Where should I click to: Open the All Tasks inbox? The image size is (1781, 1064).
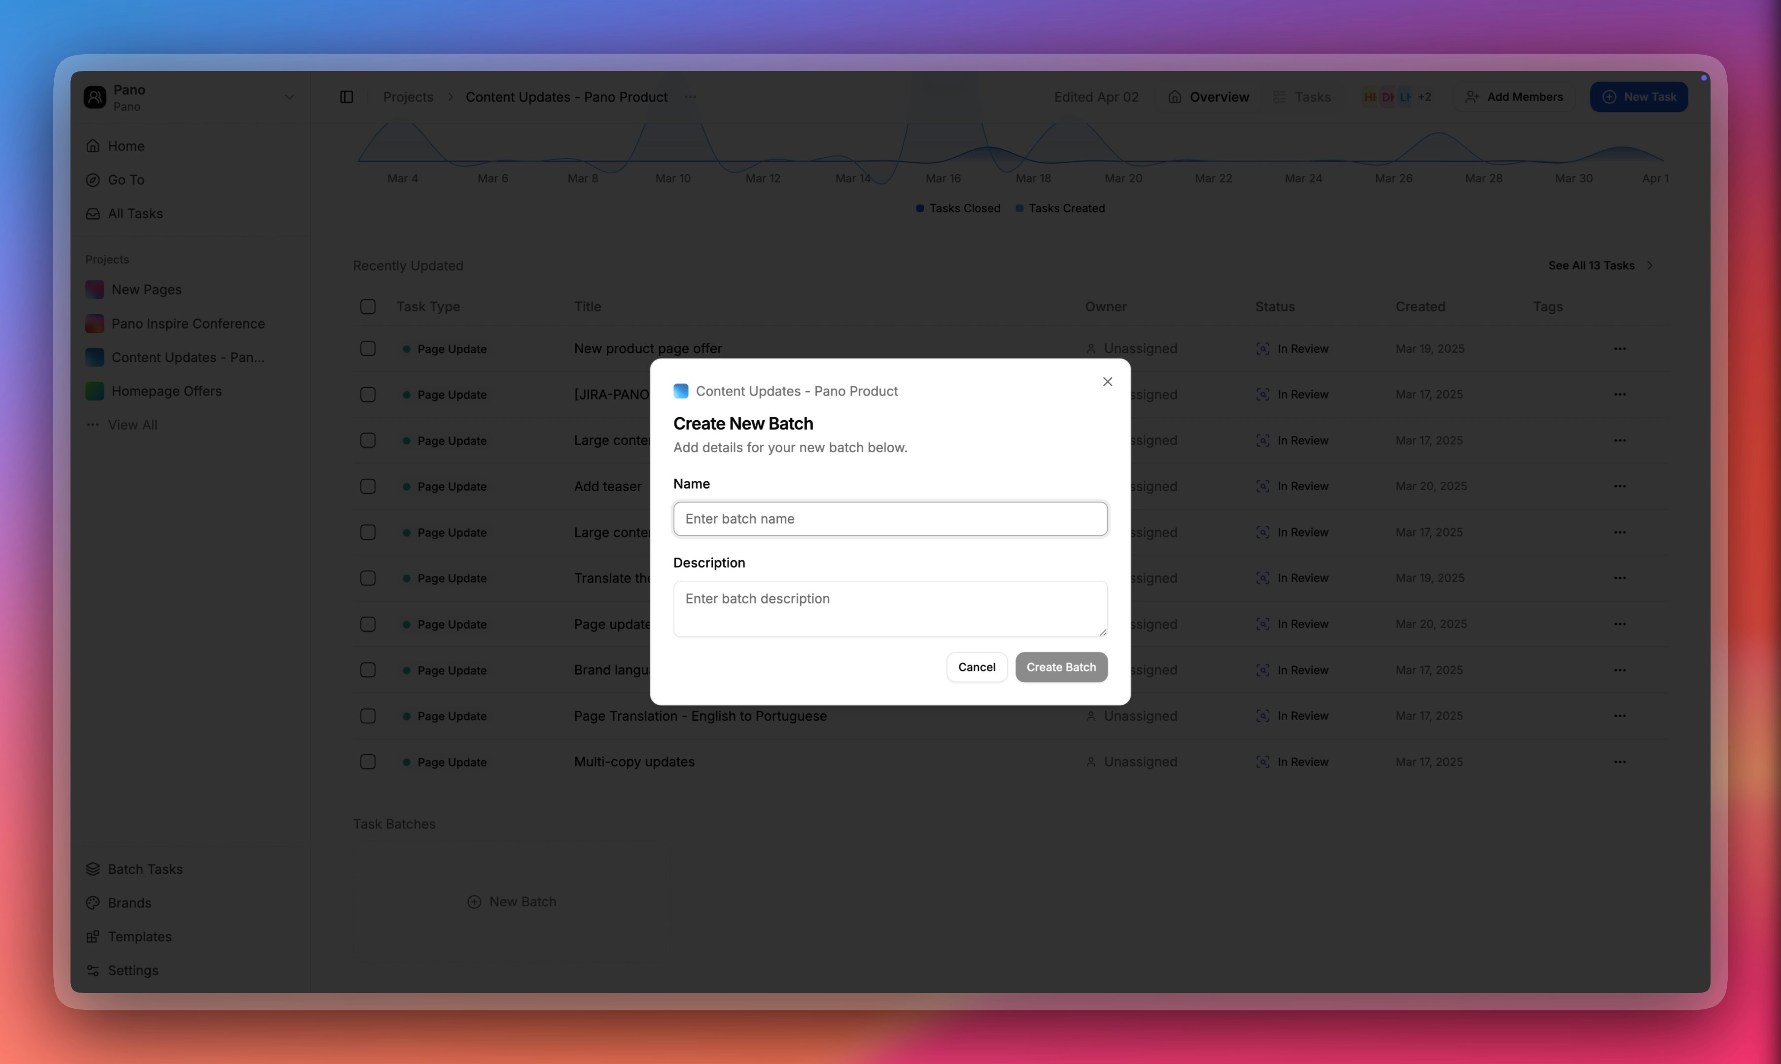pyautogui.click(x=135, y=214)
